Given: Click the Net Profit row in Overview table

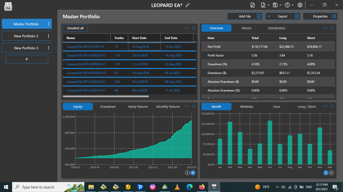Looking at the screenshot, I should [268, 47].
